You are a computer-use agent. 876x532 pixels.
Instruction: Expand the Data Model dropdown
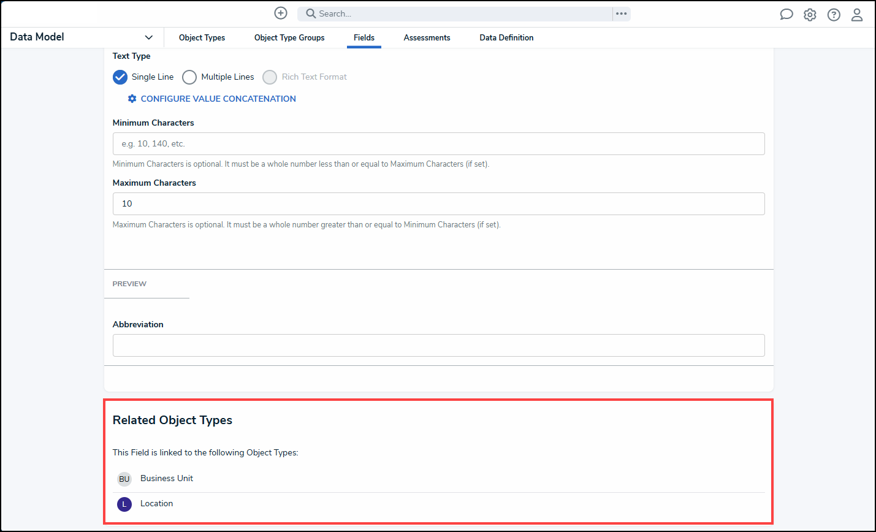(x=148, y=37)
